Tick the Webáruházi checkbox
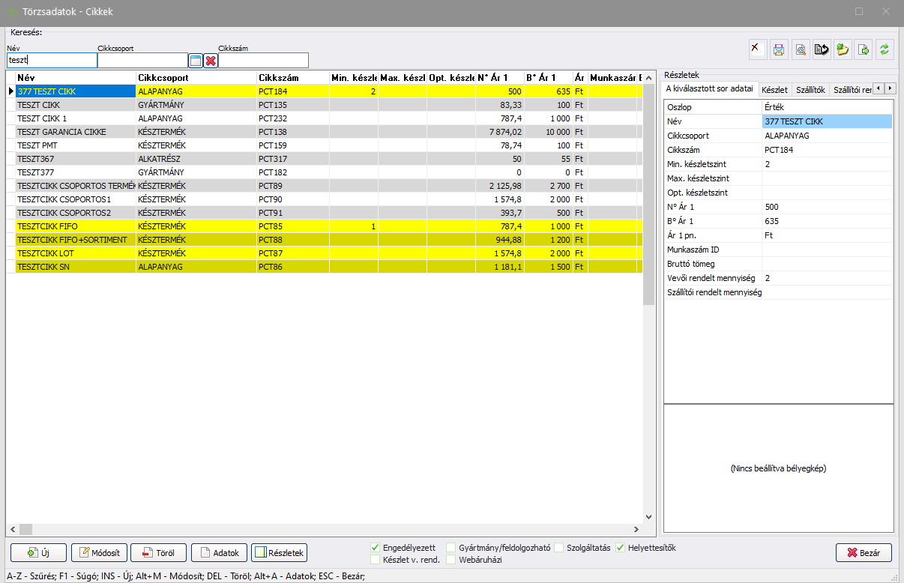Screen dimensions: 904x583 pos(451,559)
